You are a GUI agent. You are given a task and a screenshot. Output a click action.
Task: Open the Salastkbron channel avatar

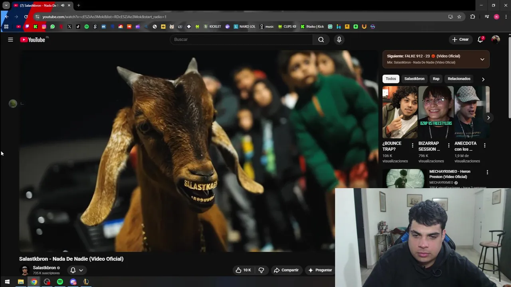point(25,270)
